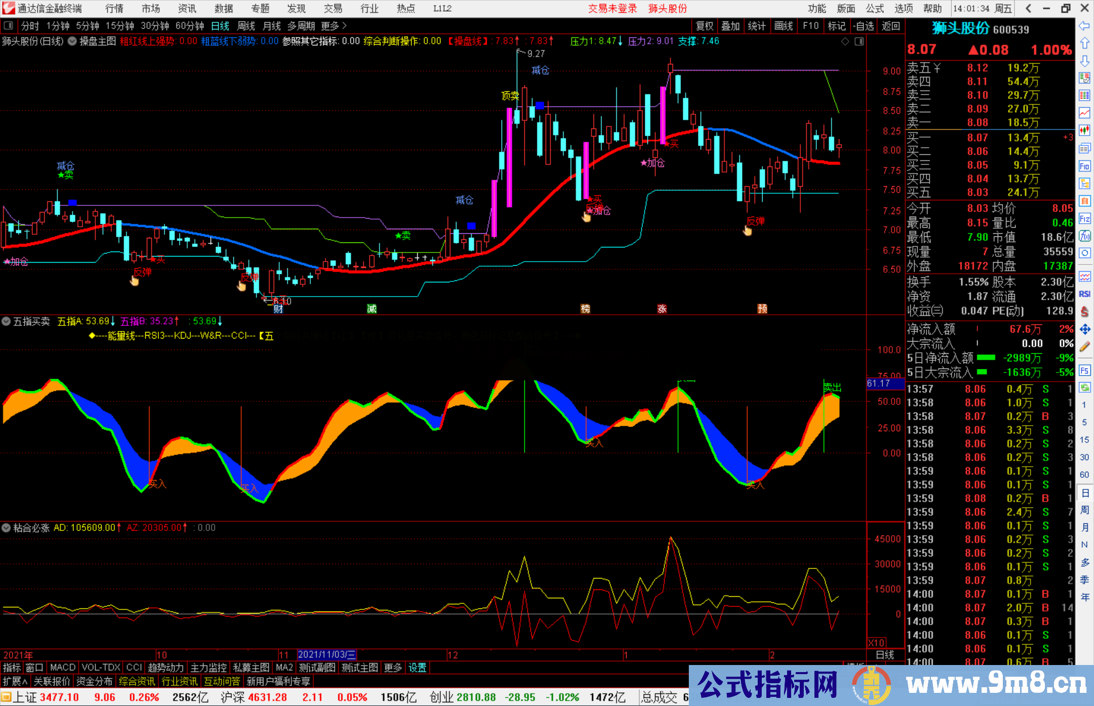This screenshot has height=706, width=1094.
Task: Collapse the 粘合必涨 indicator panel toggle
Action: [6, 528]
